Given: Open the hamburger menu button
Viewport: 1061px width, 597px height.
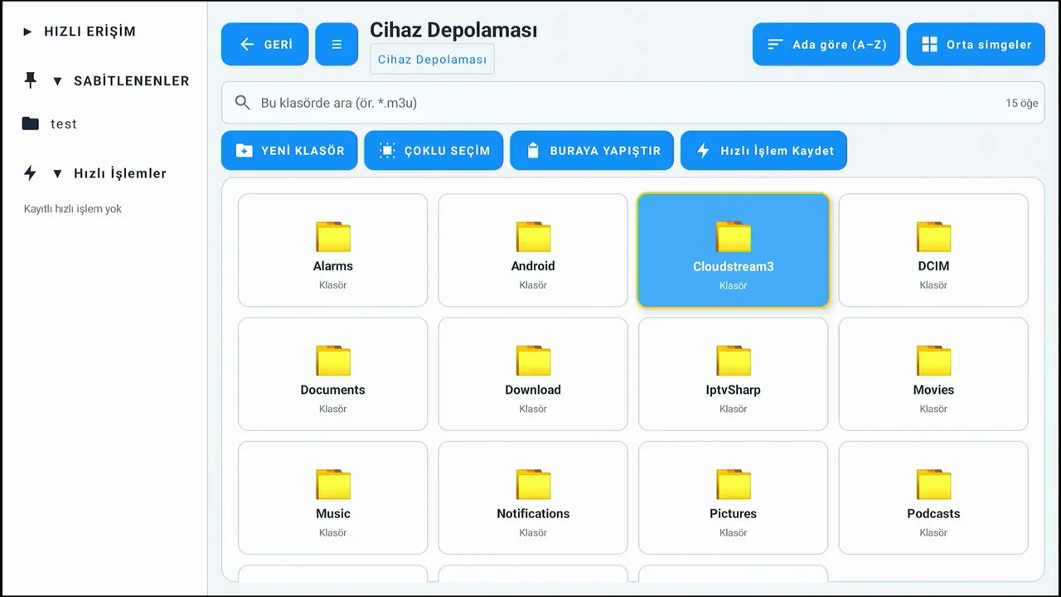Looking at the screenshot, I should [337, 44].
